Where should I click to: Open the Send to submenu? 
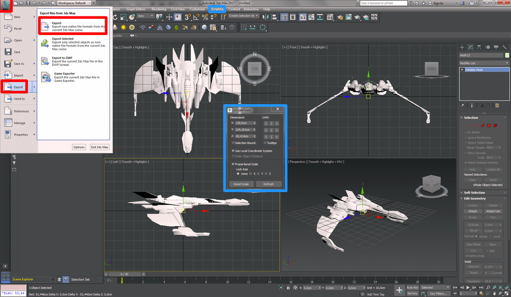[x=19, y=99]
